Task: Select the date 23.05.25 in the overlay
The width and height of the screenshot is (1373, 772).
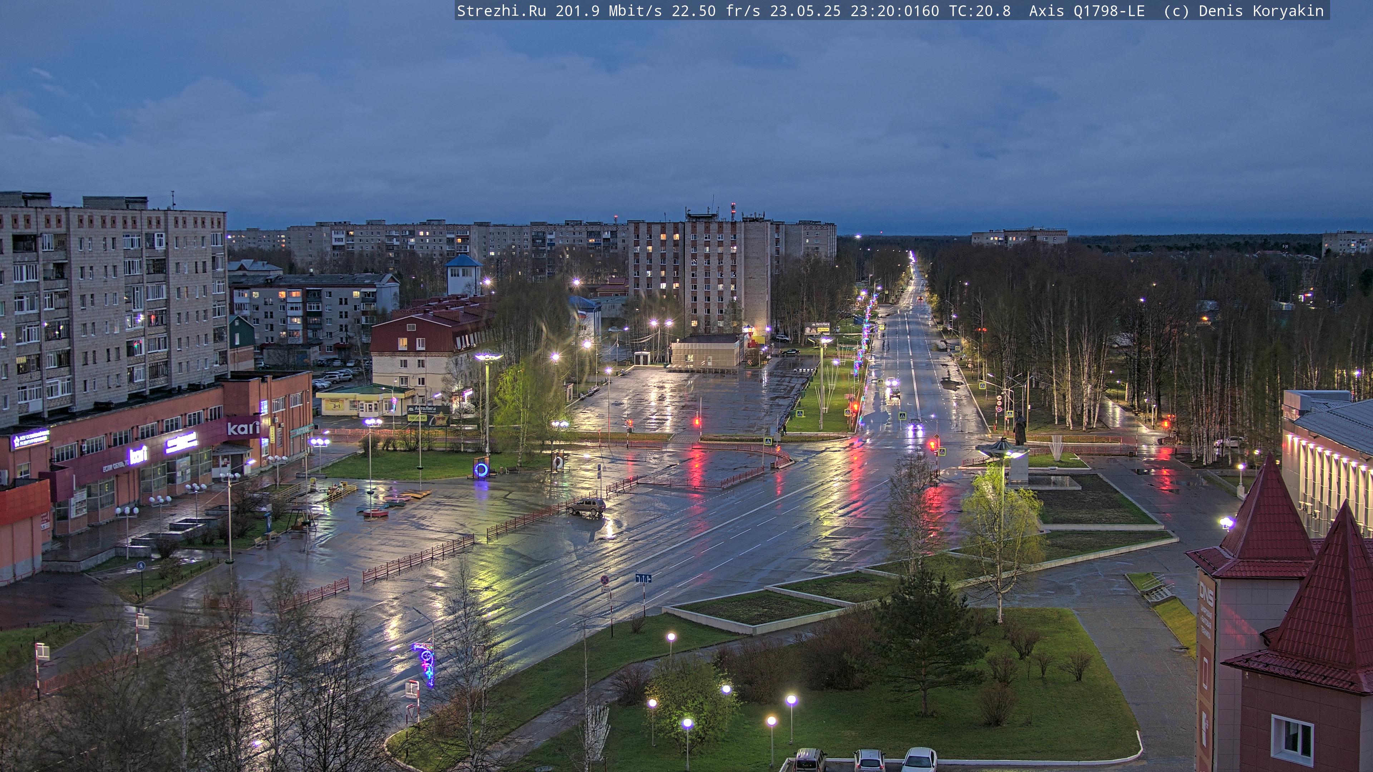Action: click(x=805, y=11)
